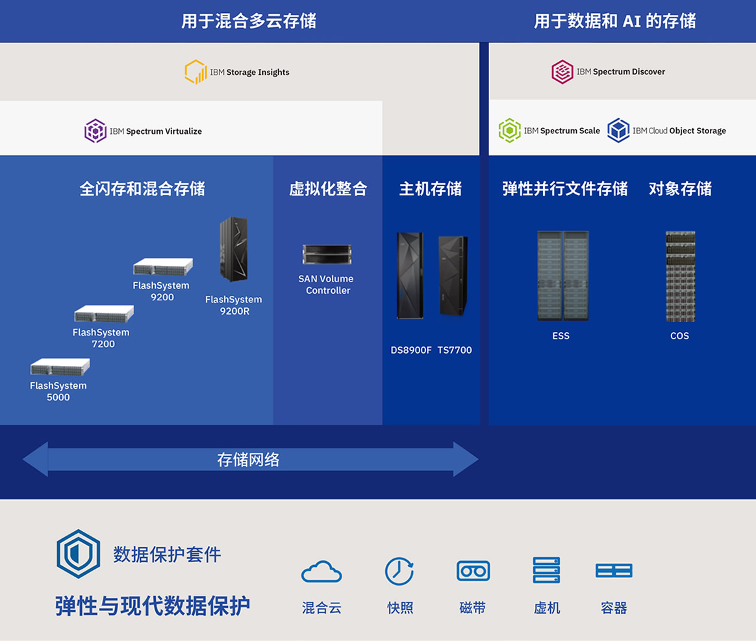This screenshot has height=641, width=756.
Task: Click the 混合云 cloud icon
Action: point(321,572)
